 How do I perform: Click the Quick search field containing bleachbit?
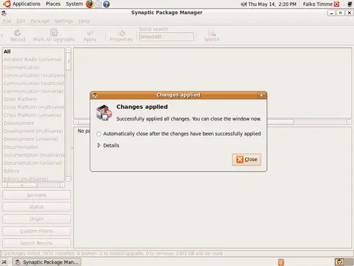click(x=167, y=37)
